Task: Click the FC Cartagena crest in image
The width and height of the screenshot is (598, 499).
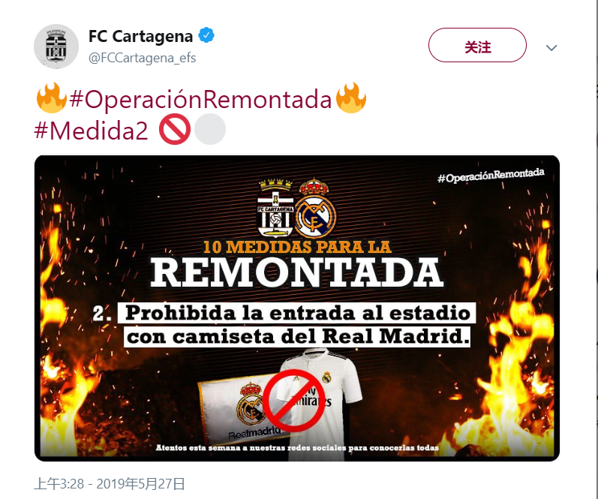Action: pos(275,208)
